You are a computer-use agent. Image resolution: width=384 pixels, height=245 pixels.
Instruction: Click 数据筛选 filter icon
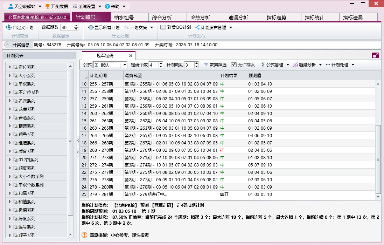point(206,65)
